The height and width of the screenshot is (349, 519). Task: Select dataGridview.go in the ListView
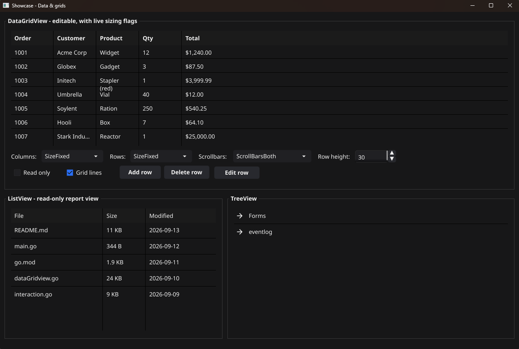[57, 278]
